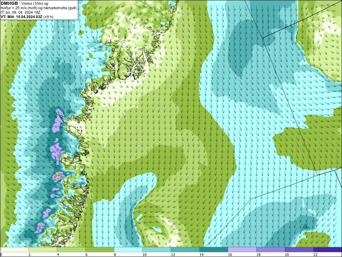This screenshot has width=342, height=257.
Task: Click the '2' scale label
Action: coord(29,255)
